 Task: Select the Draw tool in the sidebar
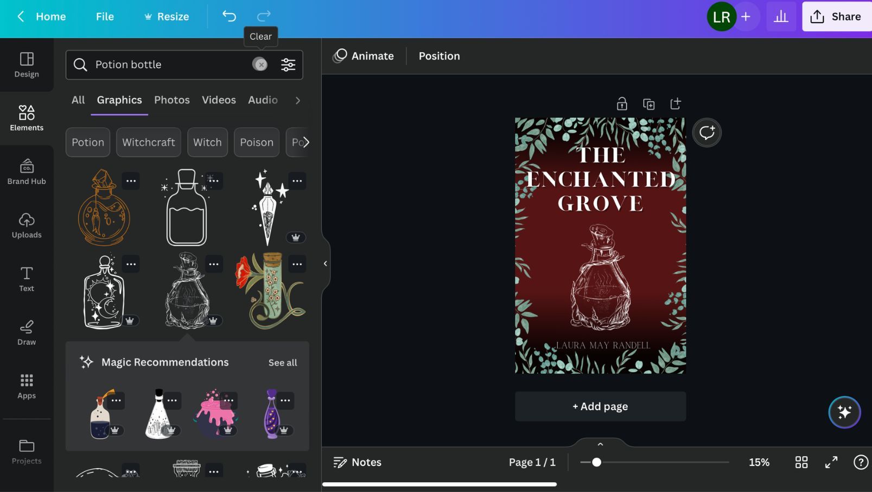(27, 333)
